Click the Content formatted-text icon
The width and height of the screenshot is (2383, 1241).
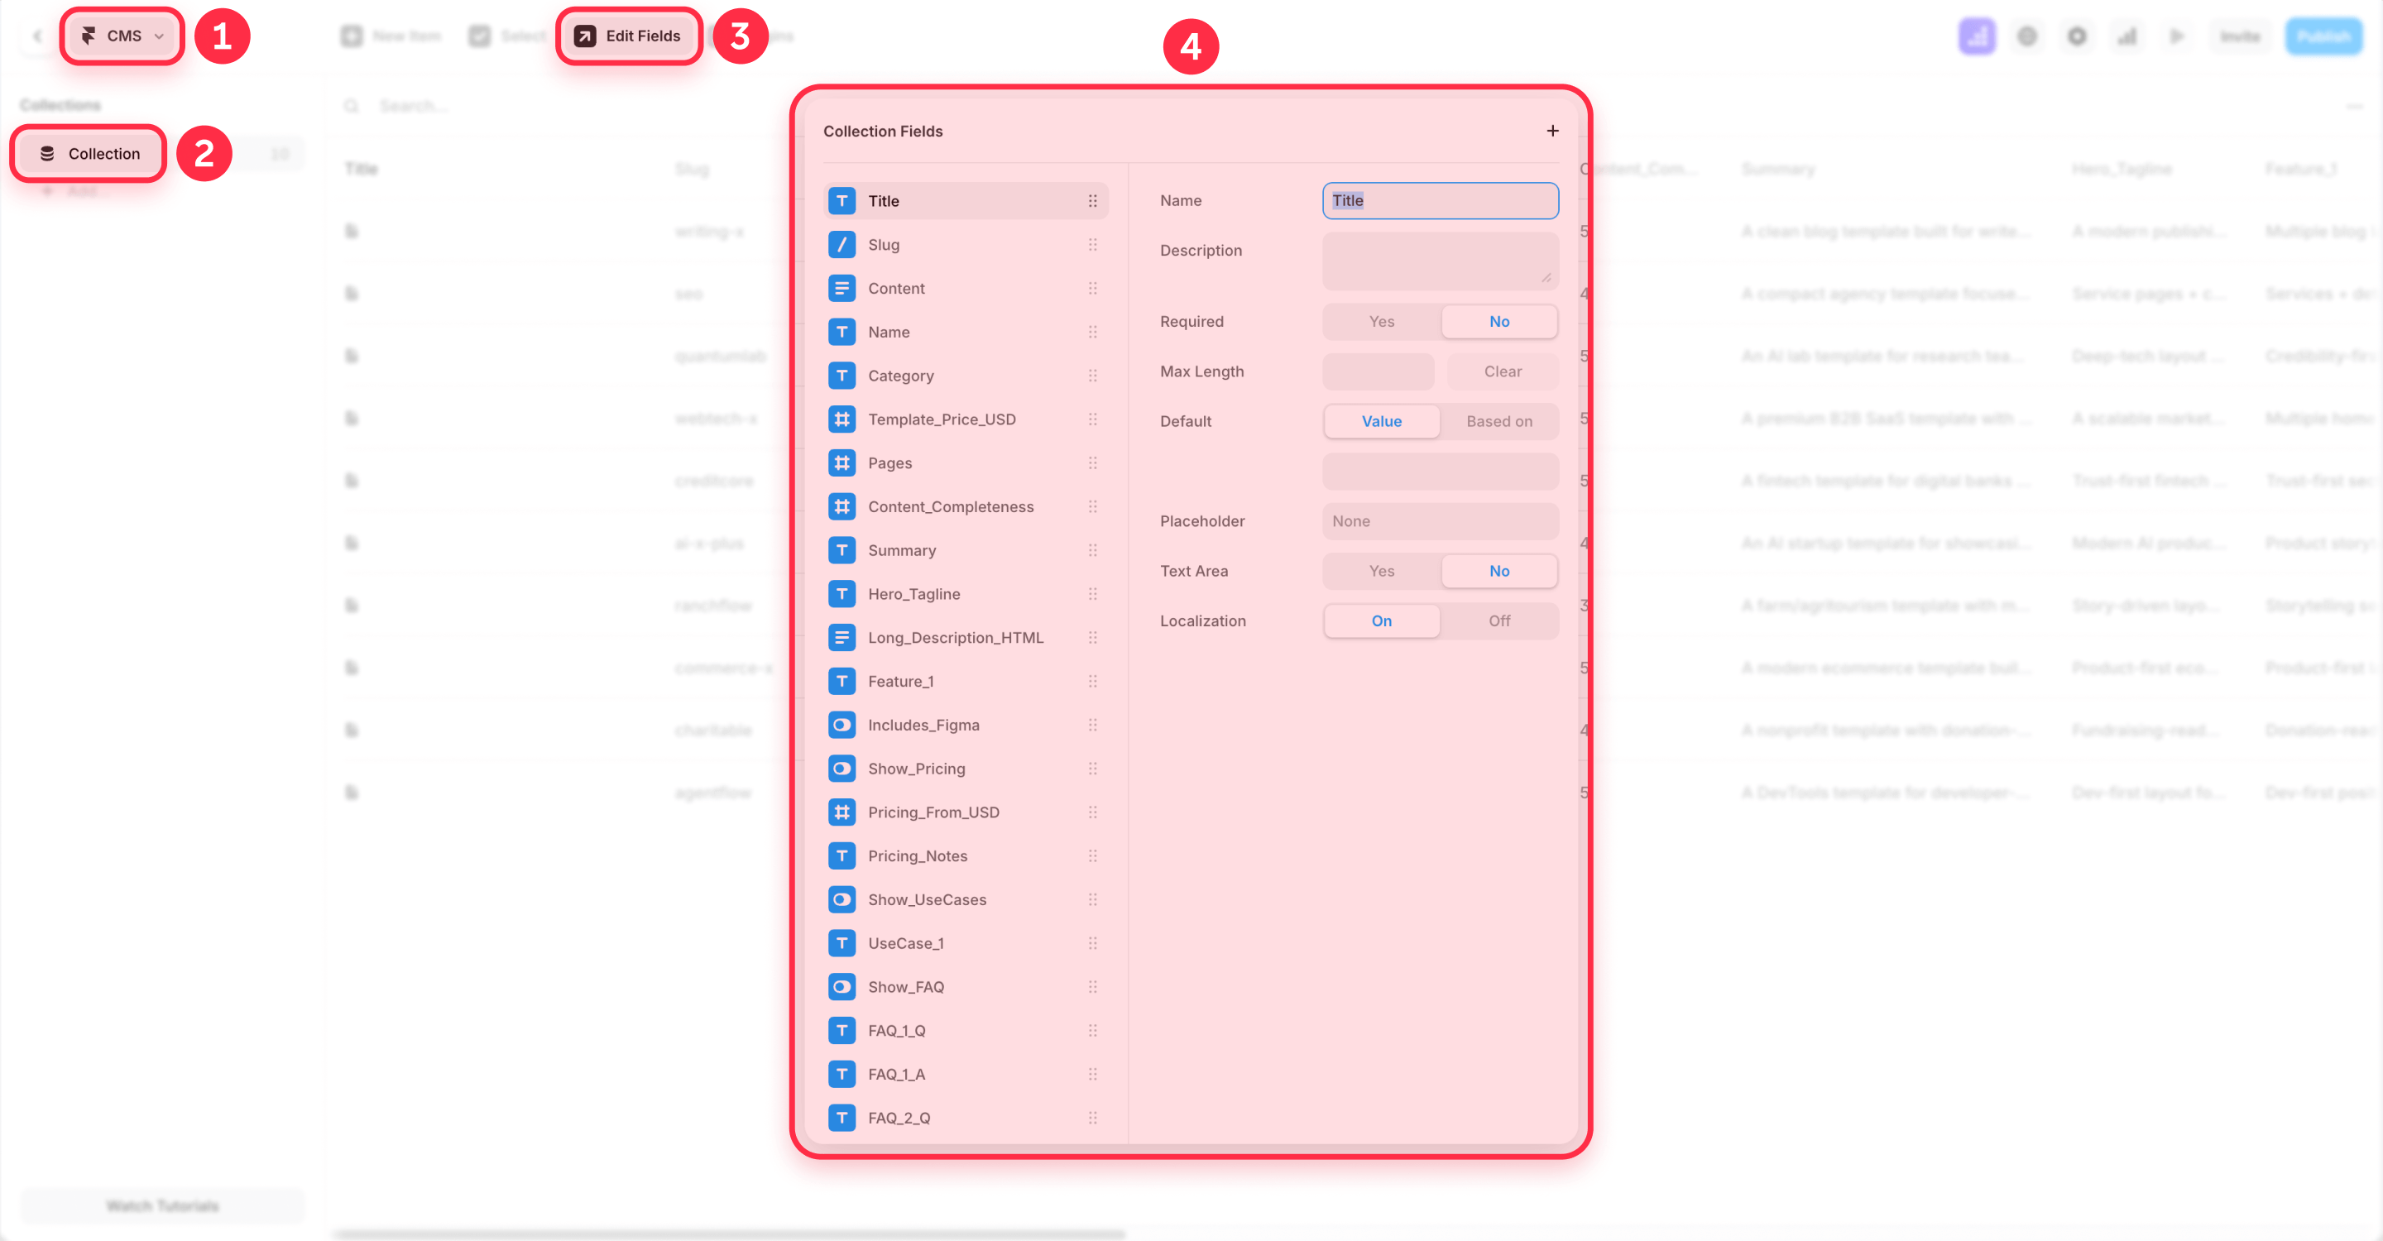pos(841,288)
